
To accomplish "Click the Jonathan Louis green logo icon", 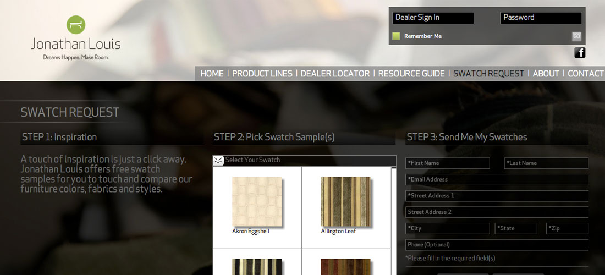I will click(x=76, y=25).
